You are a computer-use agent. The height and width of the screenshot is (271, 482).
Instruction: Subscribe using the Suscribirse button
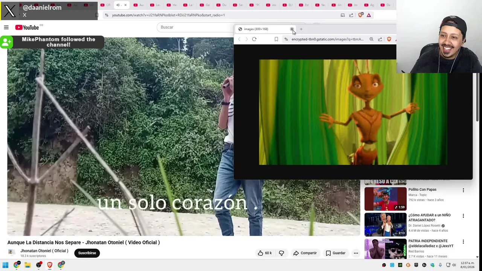87,253
